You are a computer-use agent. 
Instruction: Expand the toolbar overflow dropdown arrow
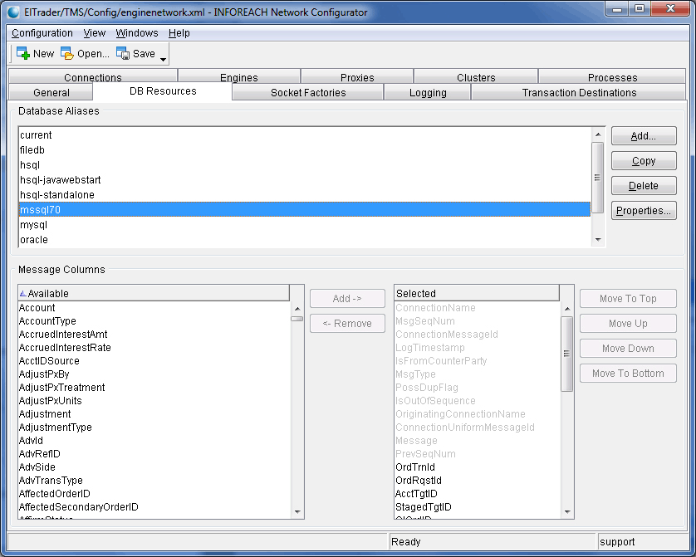point(164,59)
